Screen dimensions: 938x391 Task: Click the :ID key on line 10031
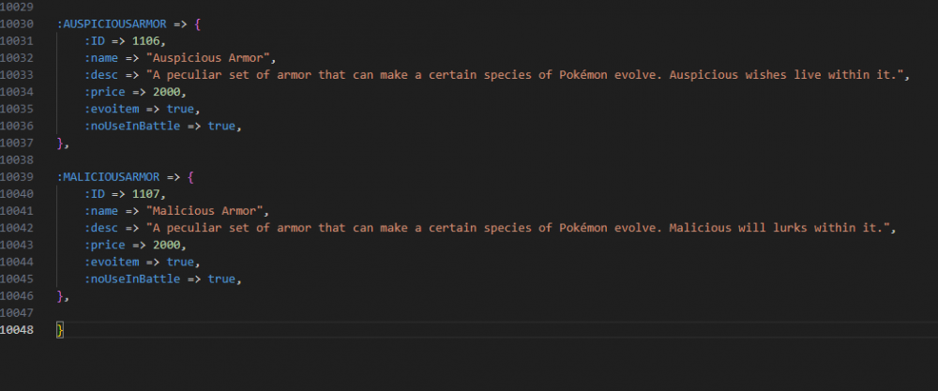(x=94, y=41)
